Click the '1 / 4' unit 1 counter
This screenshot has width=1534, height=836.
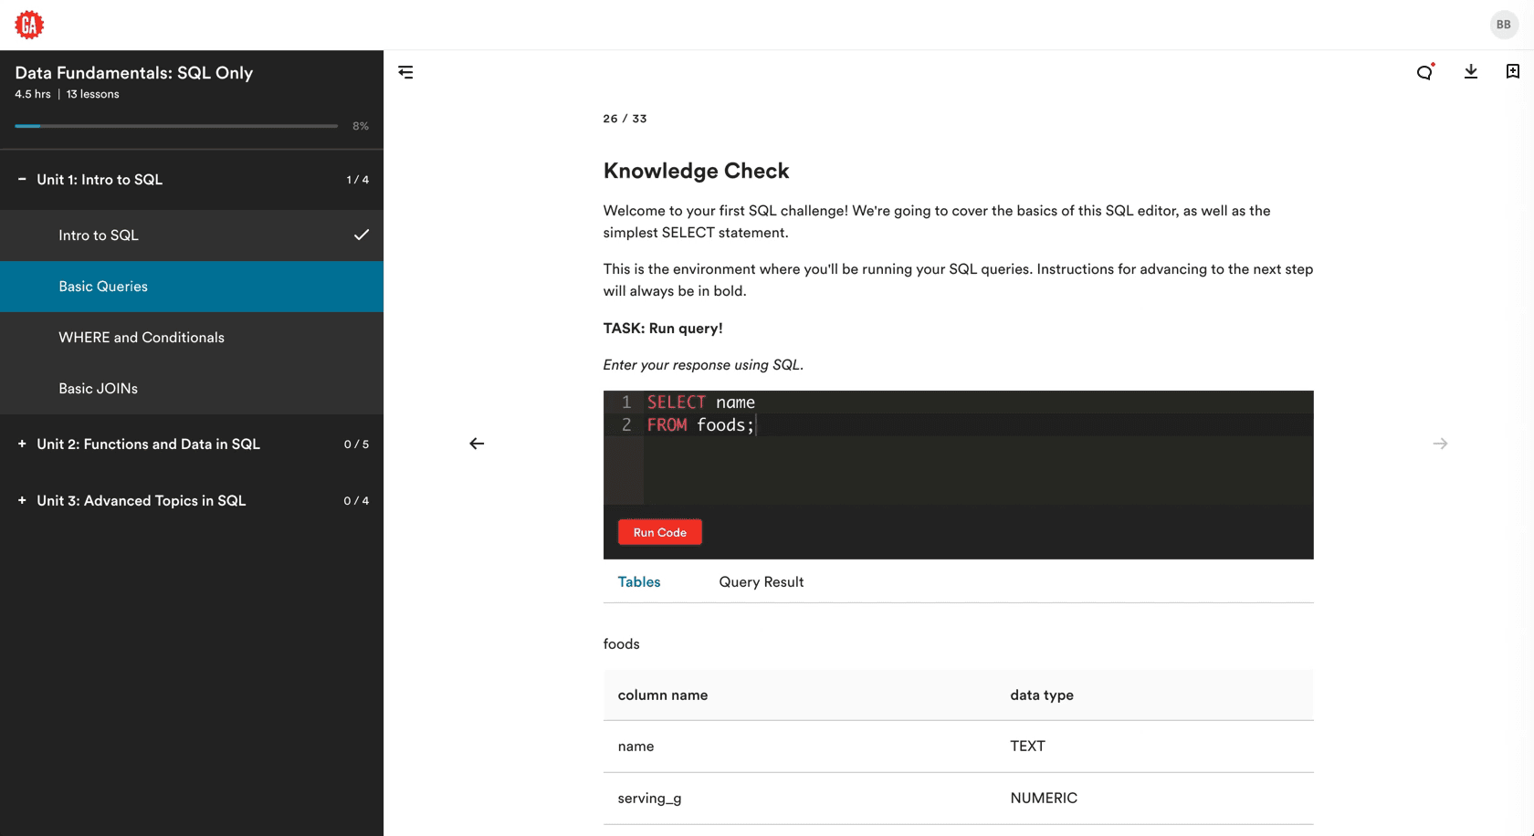coord(358,180)
